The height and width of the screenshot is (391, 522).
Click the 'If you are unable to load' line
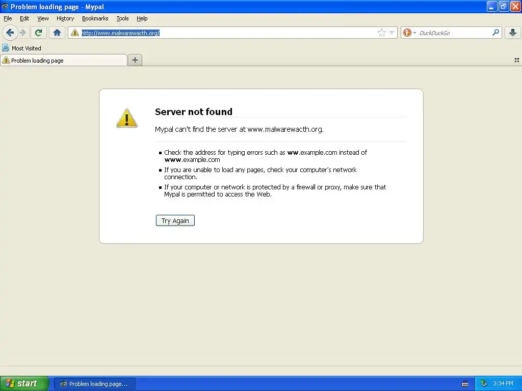point(260,173)
